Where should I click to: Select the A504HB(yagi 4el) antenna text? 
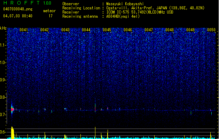tap(123, 16)
